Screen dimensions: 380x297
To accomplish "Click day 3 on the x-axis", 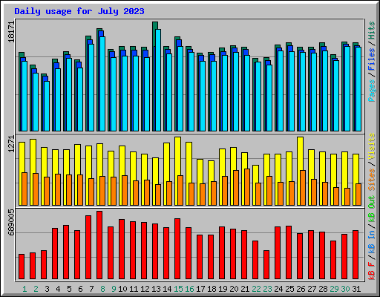I will click(47, 289).
